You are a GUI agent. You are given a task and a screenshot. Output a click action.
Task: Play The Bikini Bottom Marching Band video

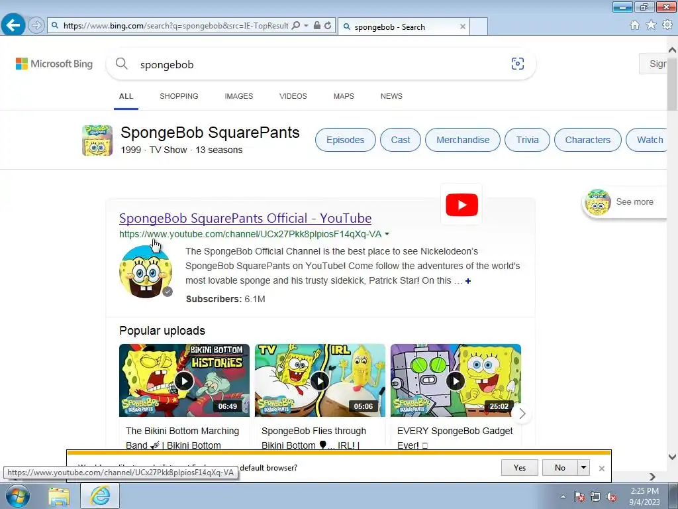click(x=184, y=380)
